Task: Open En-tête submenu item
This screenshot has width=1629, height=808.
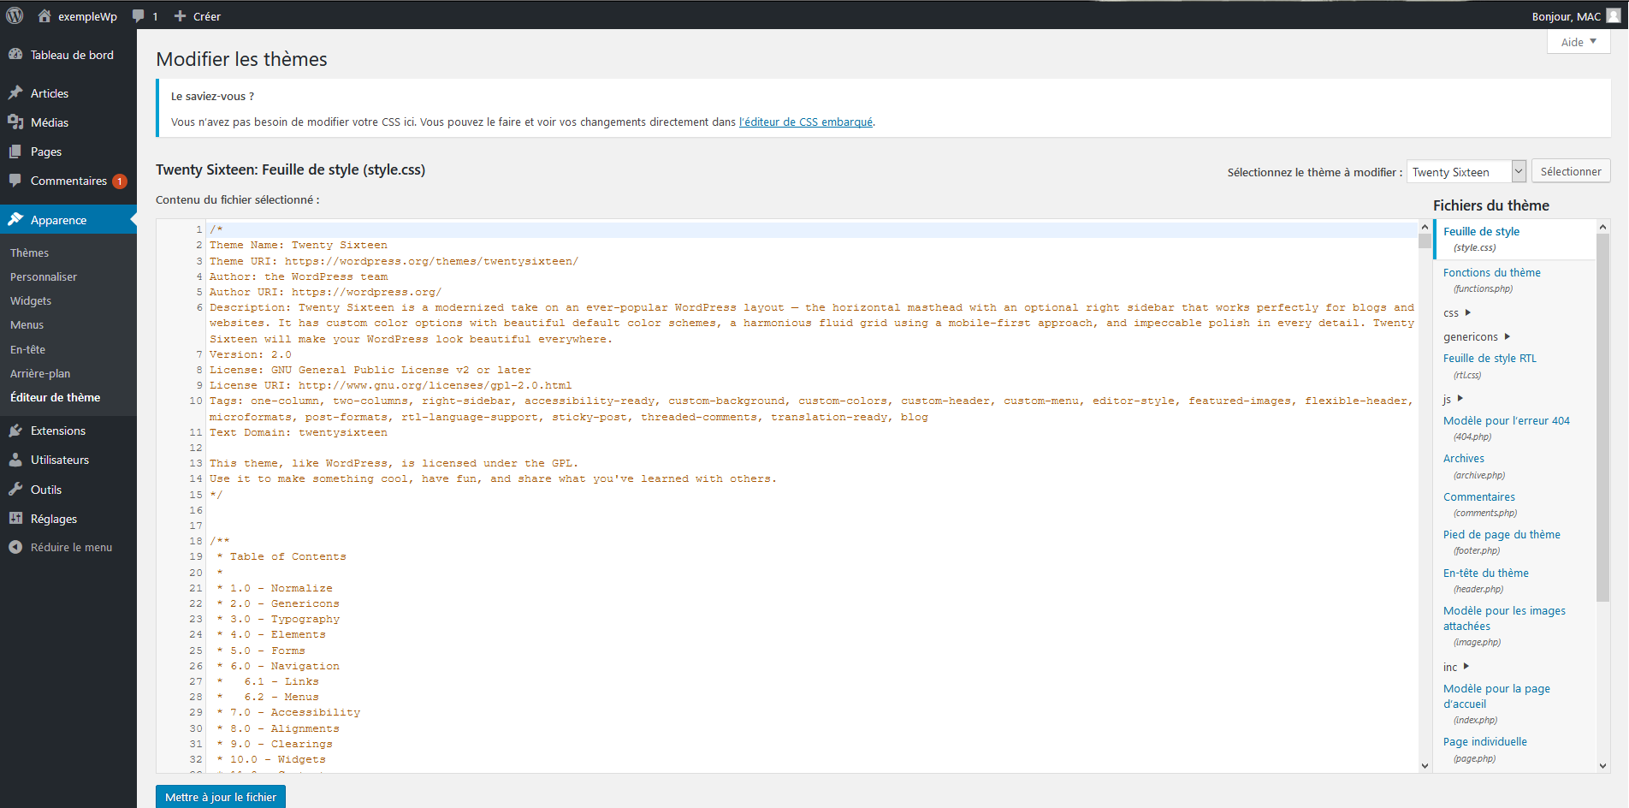Action: point(27,349)
